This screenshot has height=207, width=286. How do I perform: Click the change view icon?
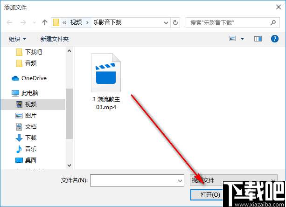click(232, 39)
